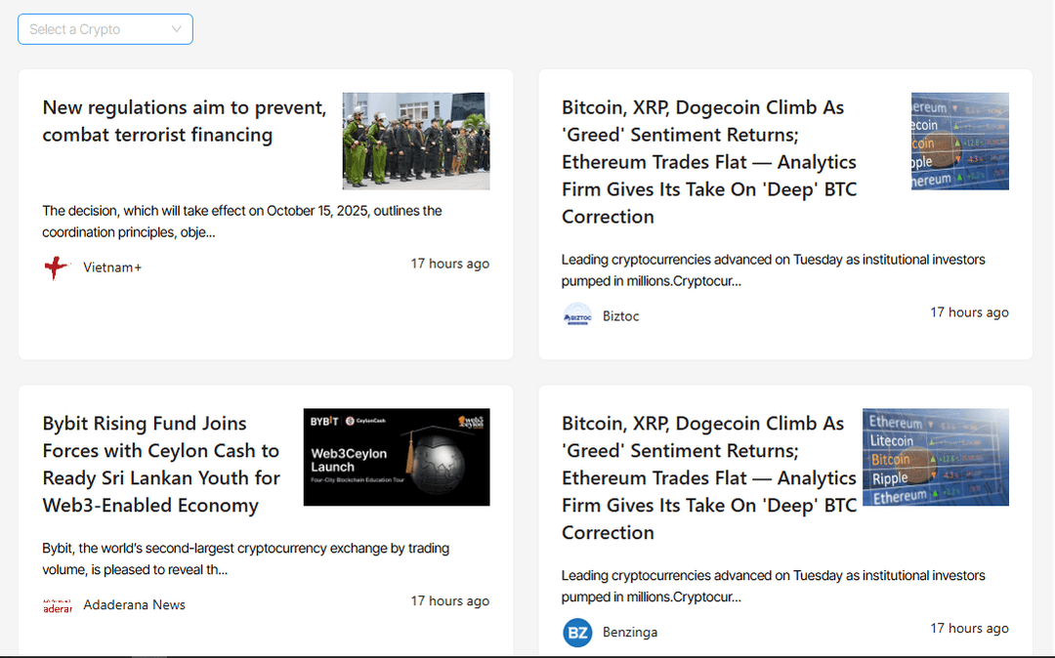Open the Bybit Rising Fund article headline

[161, 465]
